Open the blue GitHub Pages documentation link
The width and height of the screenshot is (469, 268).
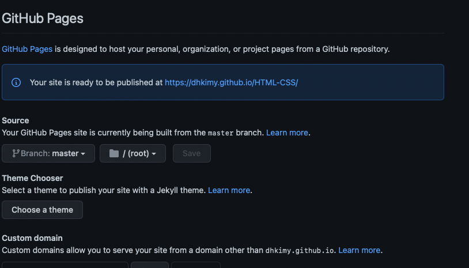(x=27, y=49)
